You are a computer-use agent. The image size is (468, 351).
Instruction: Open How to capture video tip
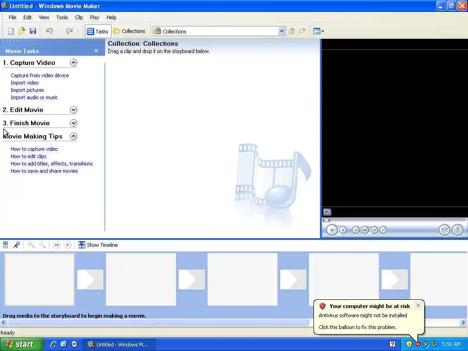34,149
